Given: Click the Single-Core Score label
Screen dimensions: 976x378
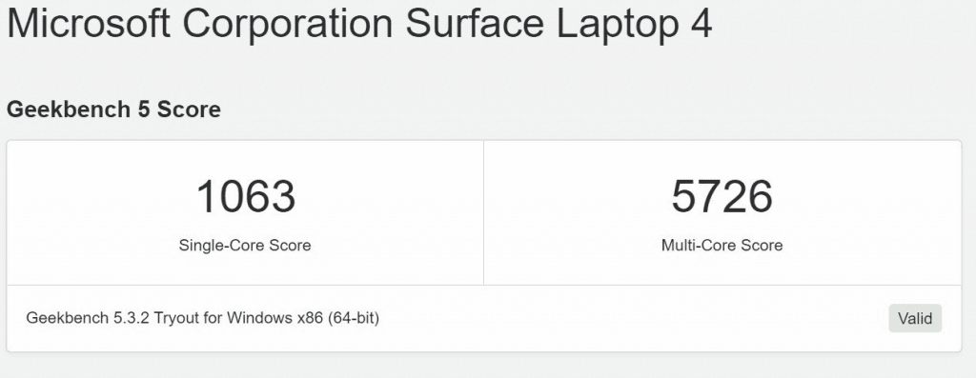Looking at the screenshot, I should pyautogui.click(x=245, y=245).
